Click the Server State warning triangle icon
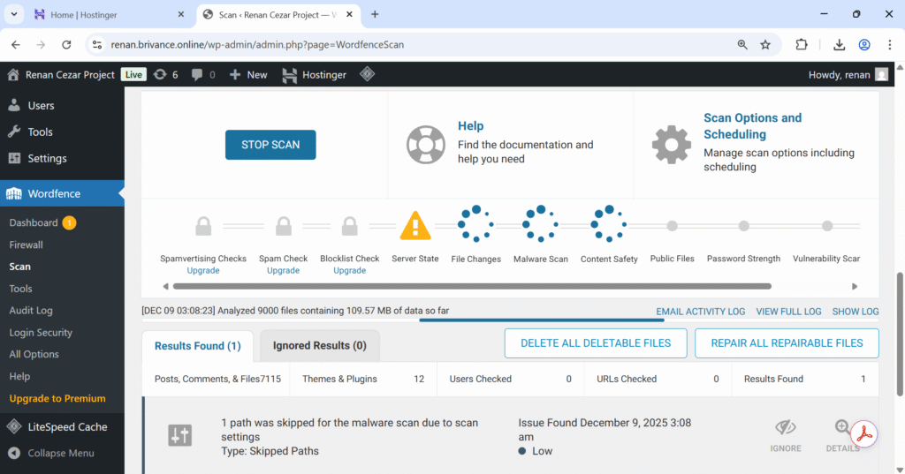This screenshot has height=474, width=905. [x=414, y=226]
